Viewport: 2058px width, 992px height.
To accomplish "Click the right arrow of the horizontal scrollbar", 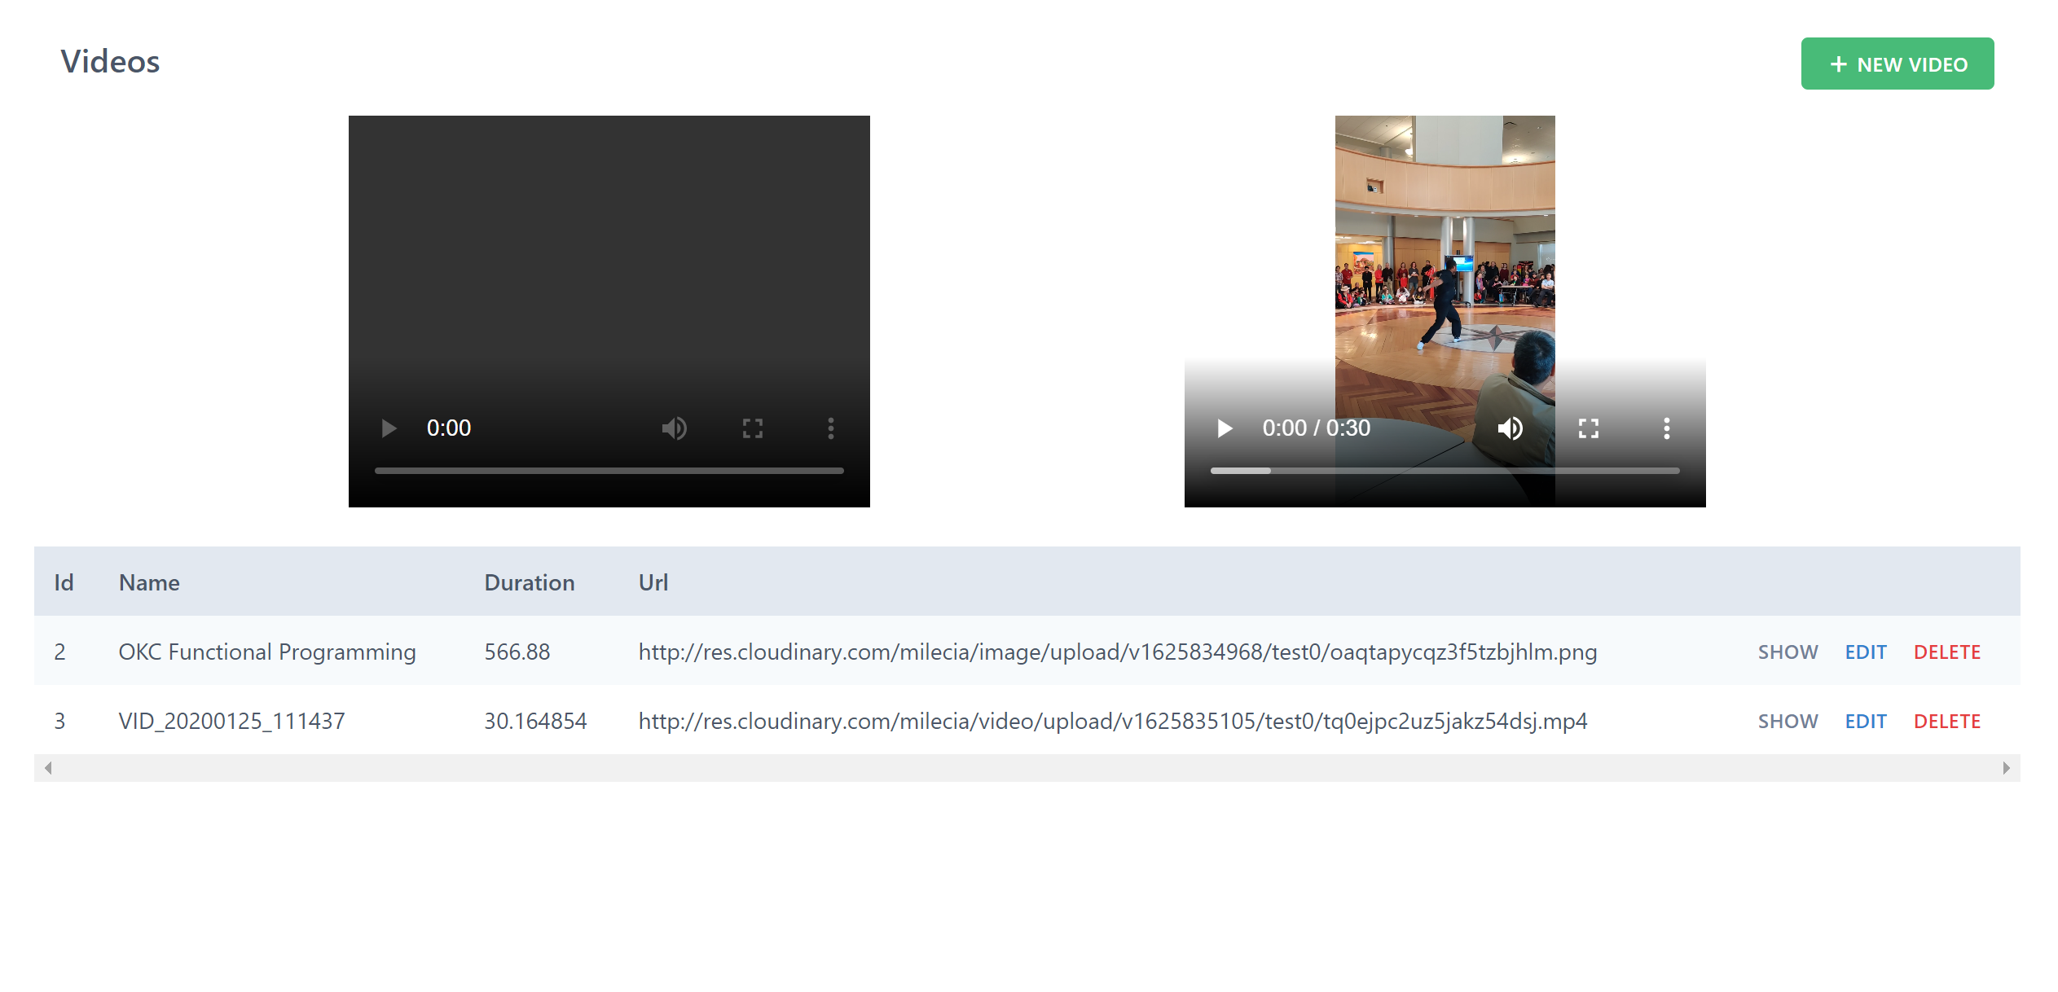I will (2007, 767).
